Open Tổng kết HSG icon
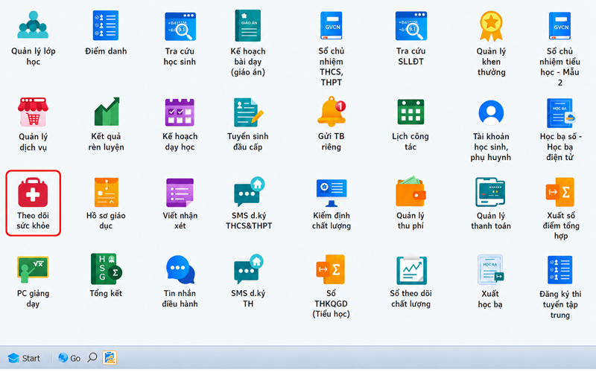Image resolution: width=596 pixels, height=372 pixels. pyautogui.click(x=106, y=269)
